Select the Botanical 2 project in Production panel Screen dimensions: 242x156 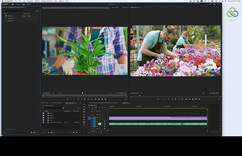click(x=10, y=18)
